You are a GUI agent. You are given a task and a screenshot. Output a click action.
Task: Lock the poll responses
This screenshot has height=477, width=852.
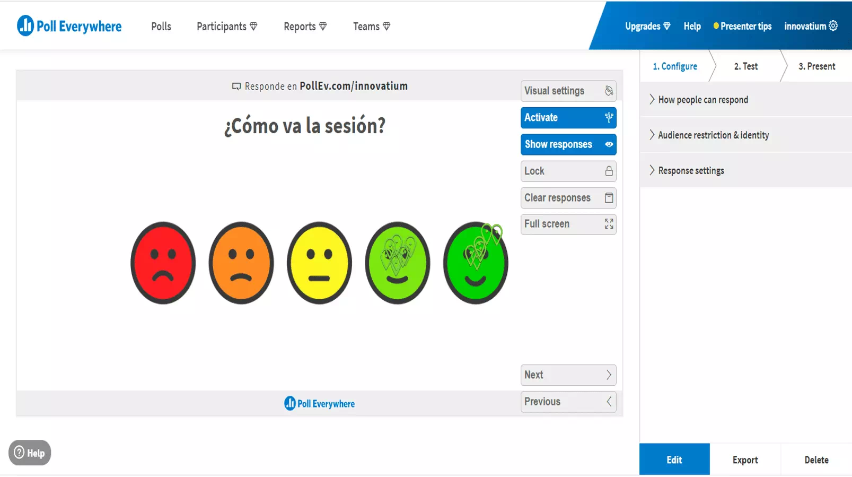click(568, 171)
